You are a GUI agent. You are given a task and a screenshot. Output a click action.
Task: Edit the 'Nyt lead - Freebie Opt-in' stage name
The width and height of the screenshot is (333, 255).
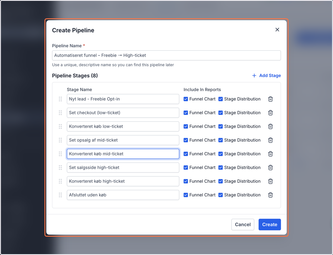tap(123, 99)
